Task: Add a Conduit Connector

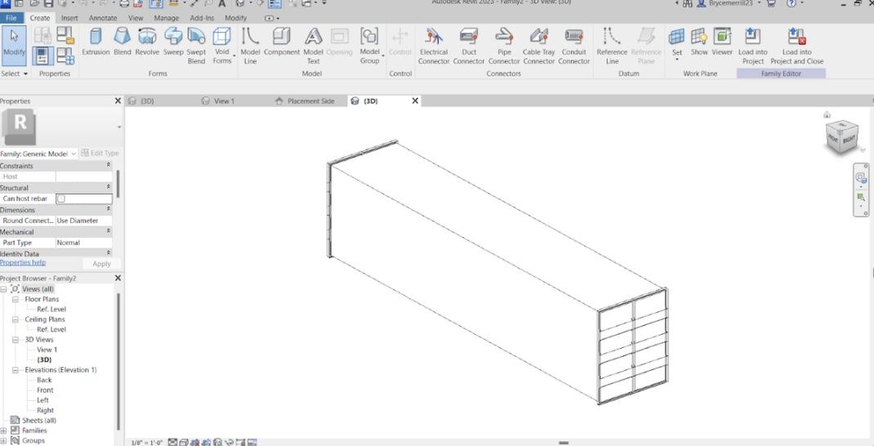Action: [x=574, y=46]
